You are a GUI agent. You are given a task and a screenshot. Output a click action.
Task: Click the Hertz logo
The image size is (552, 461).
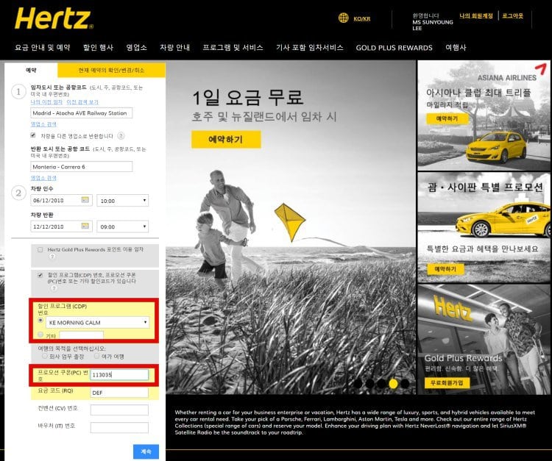pyautogui.click(x=54, y=18)
